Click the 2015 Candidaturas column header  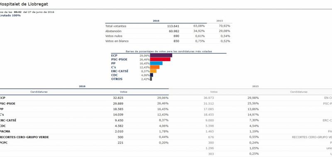tap(298, 92)
